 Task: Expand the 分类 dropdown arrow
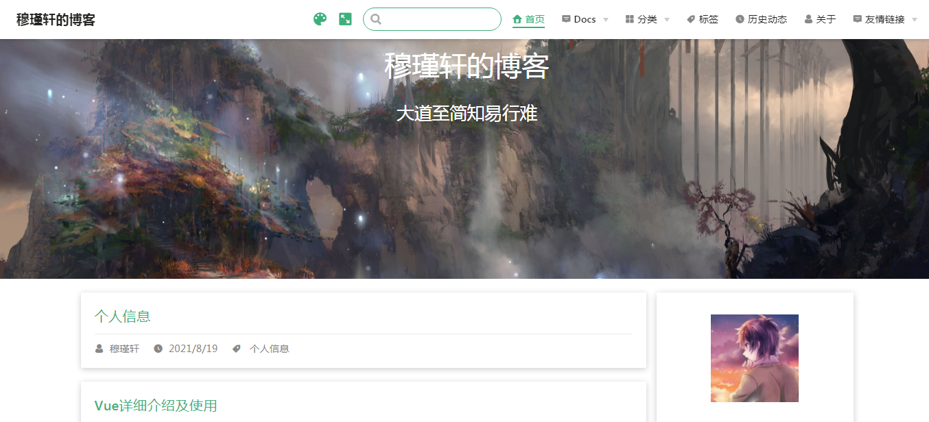[x=666, y=20]
